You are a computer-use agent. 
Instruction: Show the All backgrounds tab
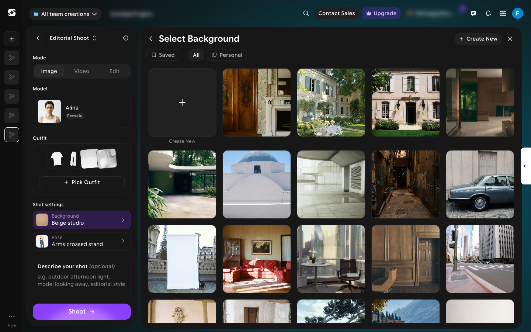tap(196, 55)
